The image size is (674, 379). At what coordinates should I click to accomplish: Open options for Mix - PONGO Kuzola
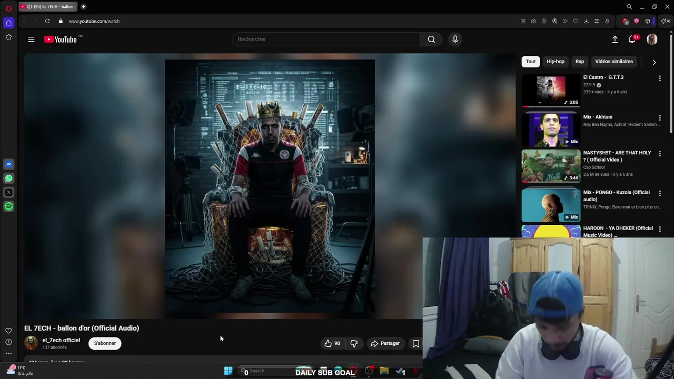point(660,193)
